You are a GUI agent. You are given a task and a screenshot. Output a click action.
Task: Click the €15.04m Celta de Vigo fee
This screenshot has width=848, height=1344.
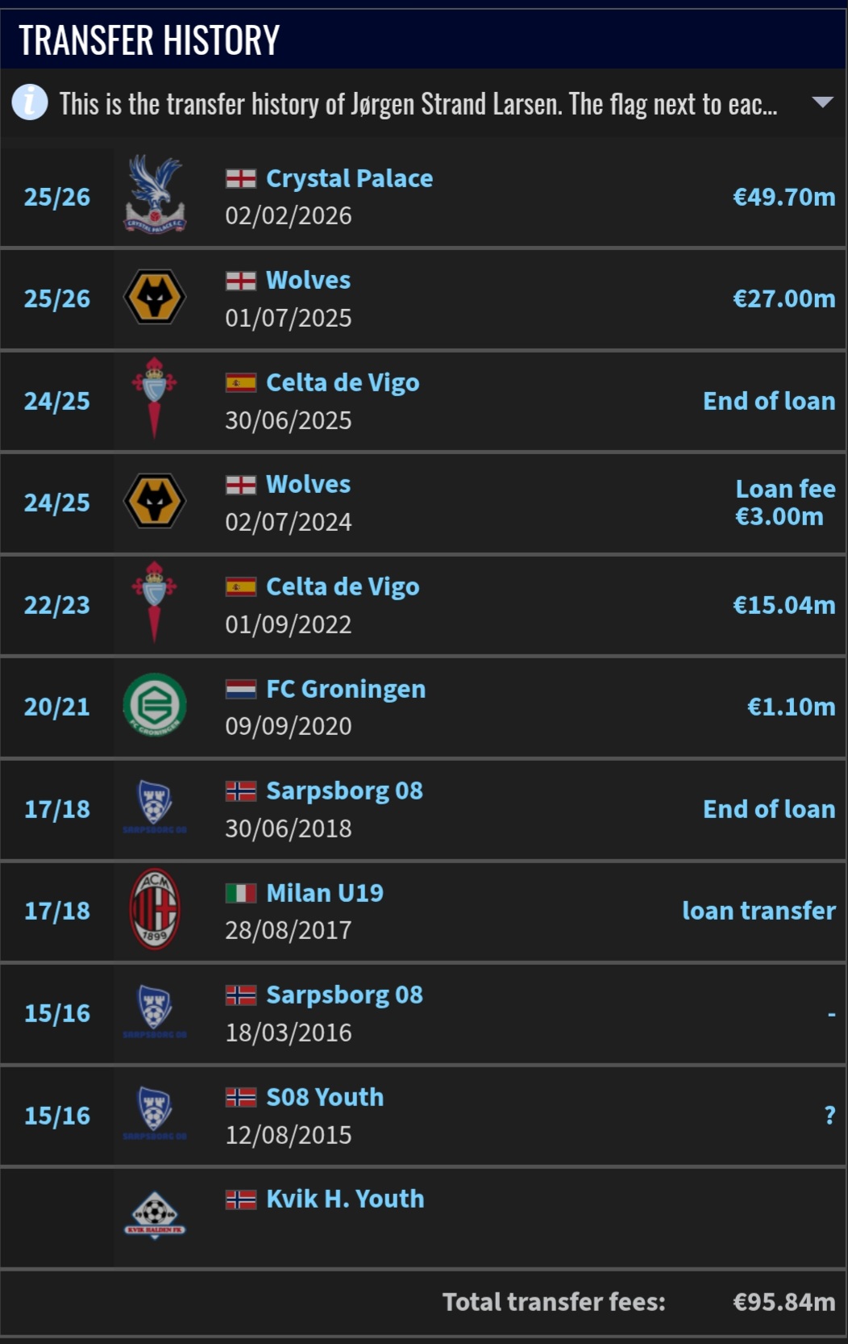[784, 605]
